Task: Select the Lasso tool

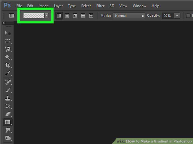Action: click(8, 49)
